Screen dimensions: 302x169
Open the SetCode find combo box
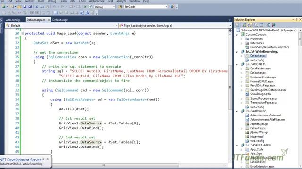pyautogui.click(x=166, y=7)
